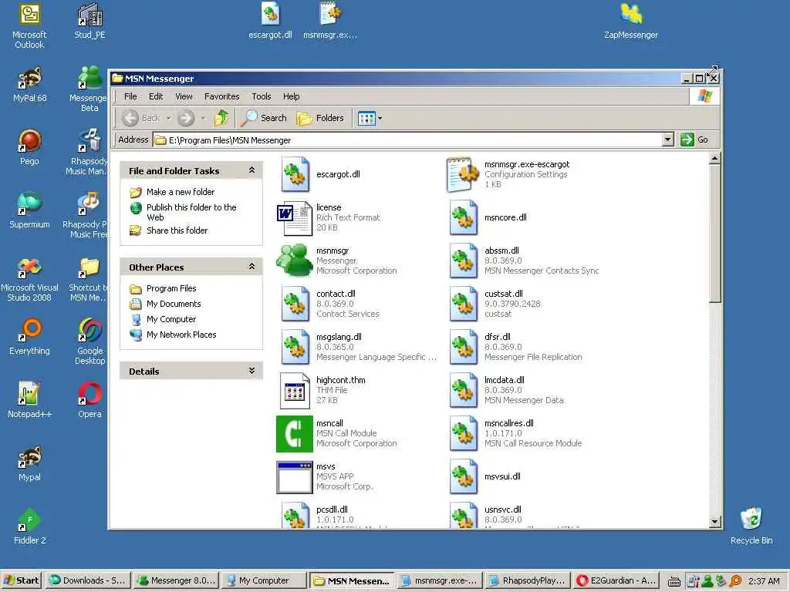
Task: Click the file list scrollbar down arrow
Action: click(x=715, y=522)
